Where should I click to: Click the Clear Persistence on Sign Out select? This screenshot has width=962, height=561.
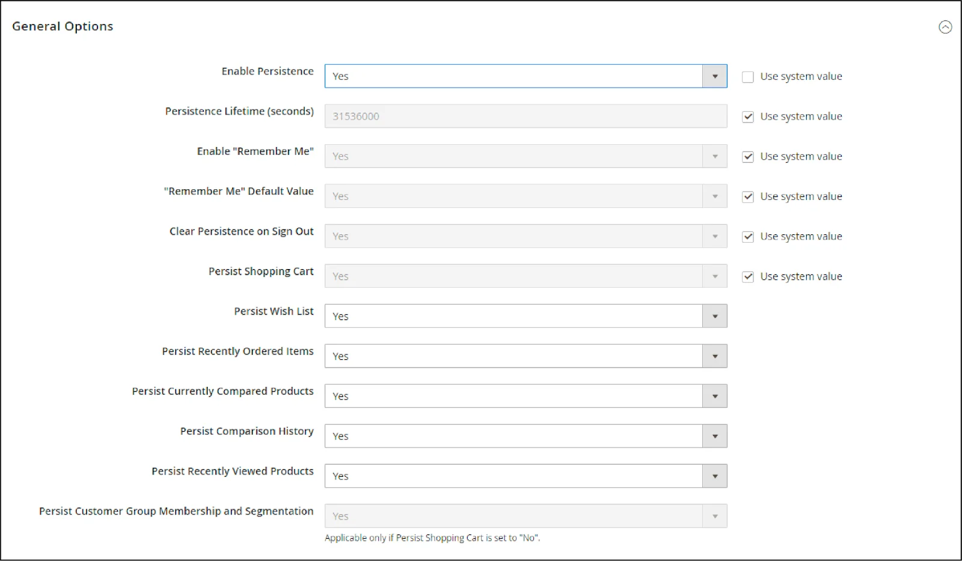[x=525, y=236]
